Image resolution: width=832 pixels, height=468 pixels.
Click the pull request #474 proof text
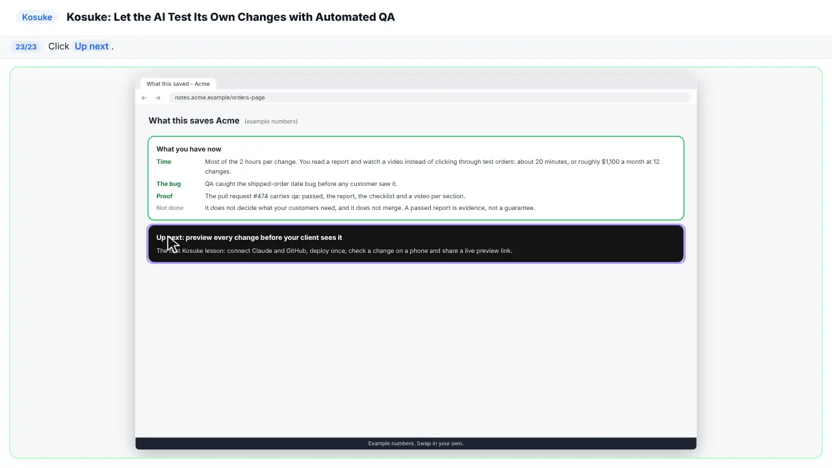coord(335,196)
